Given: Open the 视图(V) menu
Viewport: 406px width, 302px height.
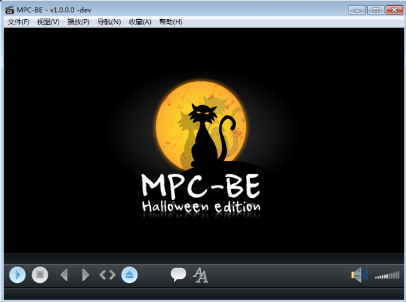Looking at the screenshot, I should (x=48, y=22).
